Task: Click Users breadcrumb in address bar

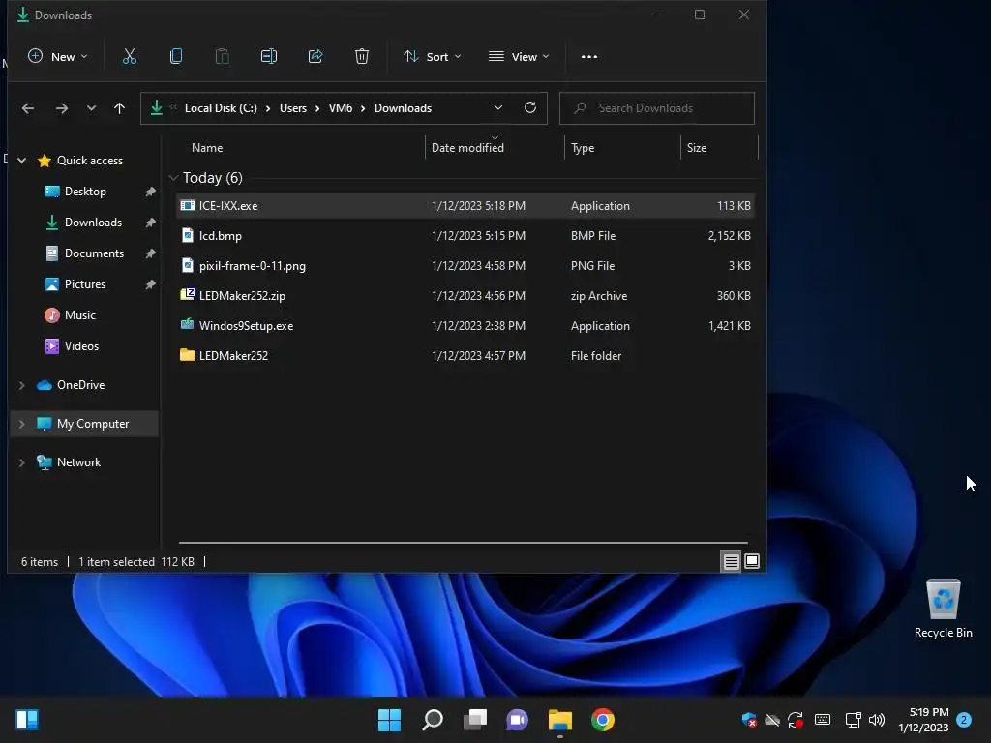Action: coord(292,108)
